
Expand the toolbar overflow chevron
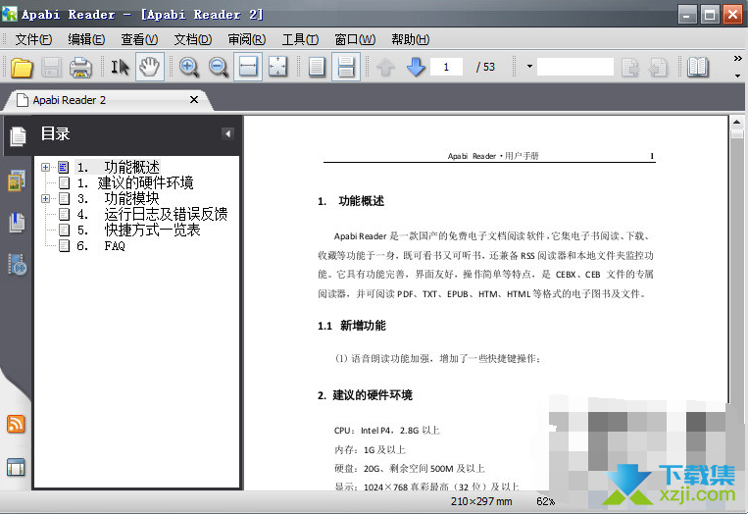pyautogui.click(x=737, y=58)
